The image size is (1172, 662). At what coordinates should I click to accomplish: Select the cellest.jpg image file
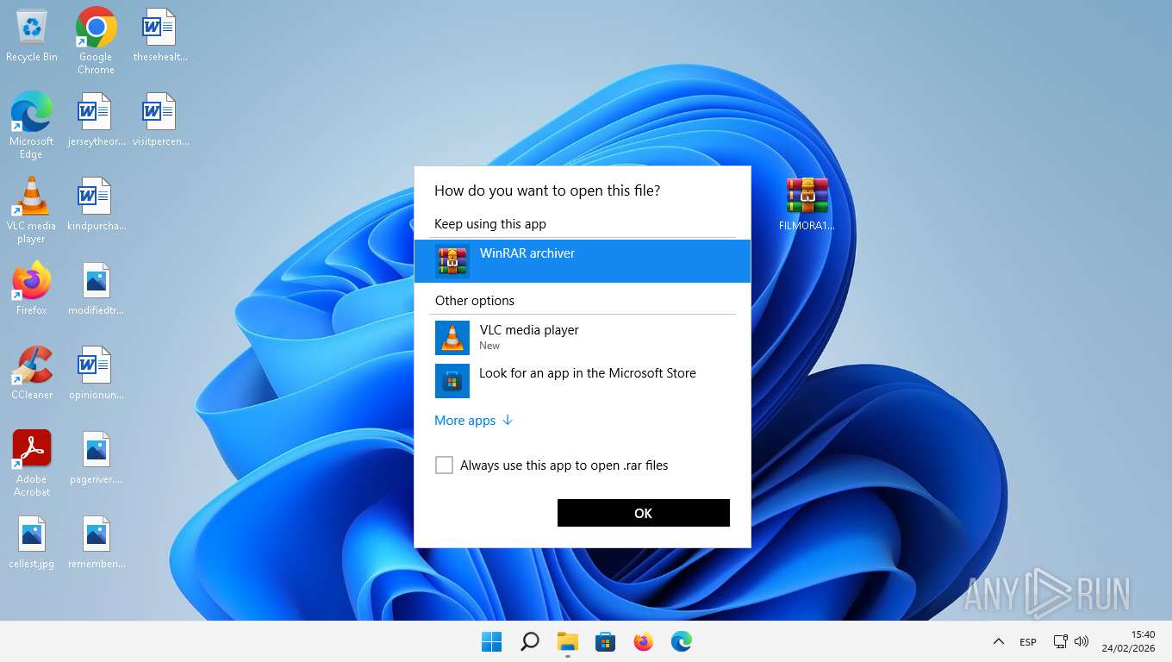tap(32, 543)
